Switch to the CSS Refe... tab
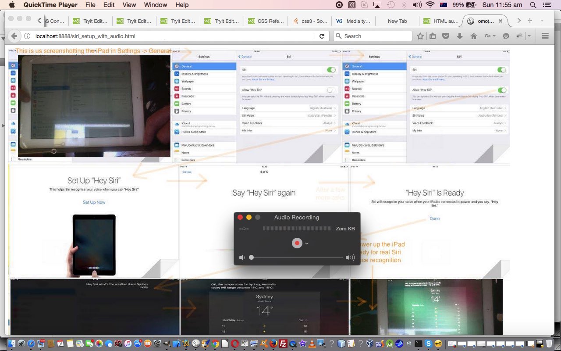Image resolution: width=561 pixels, height=351 pixels. (x=266, y=21)
